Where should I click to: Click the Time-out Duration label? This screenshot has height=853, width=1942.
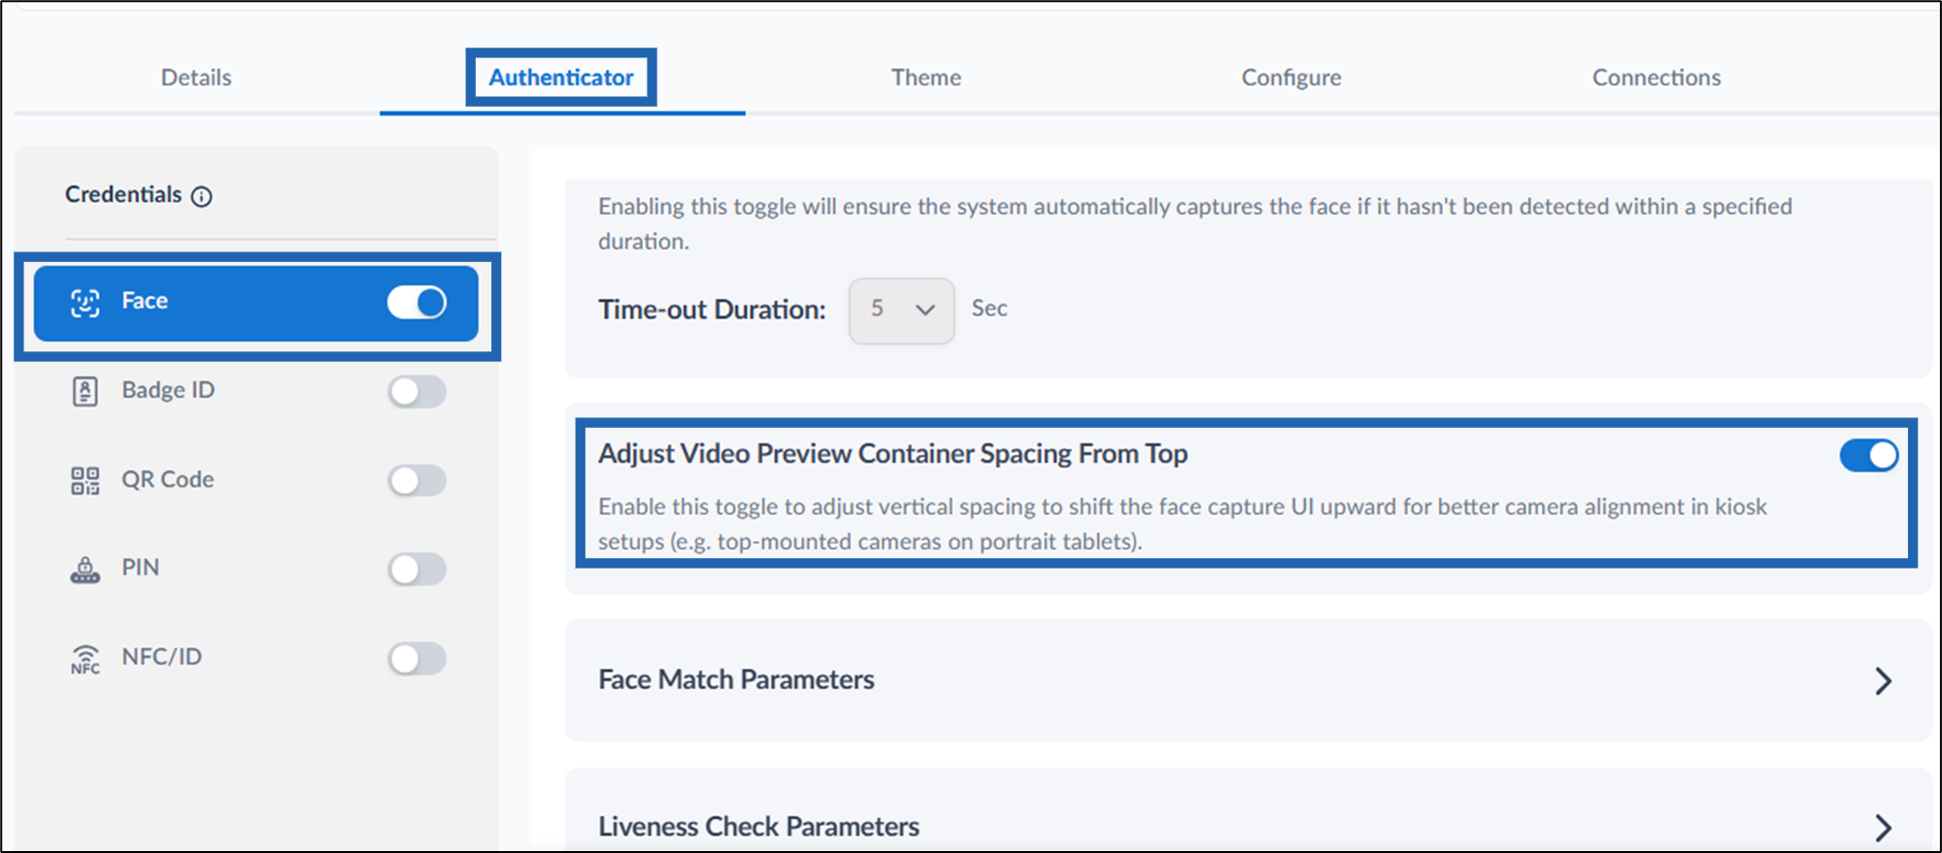712,310
